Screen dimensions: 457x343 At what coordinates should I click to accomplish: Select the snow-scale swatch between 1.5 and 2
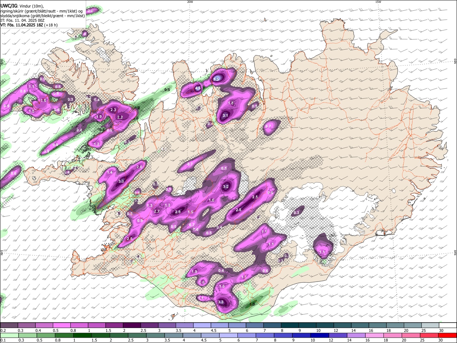pos(114,325)
